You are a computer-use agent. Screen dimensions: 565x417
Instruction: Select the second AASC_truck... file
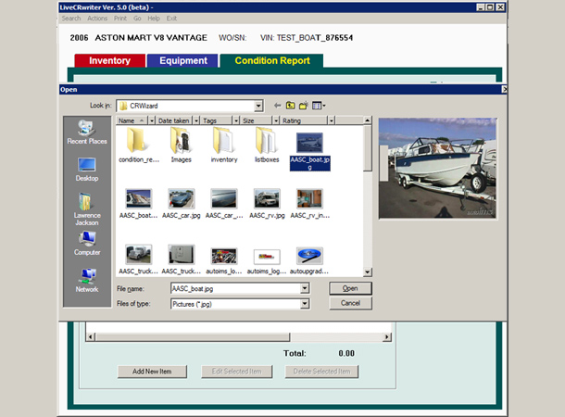coord(182,259)
